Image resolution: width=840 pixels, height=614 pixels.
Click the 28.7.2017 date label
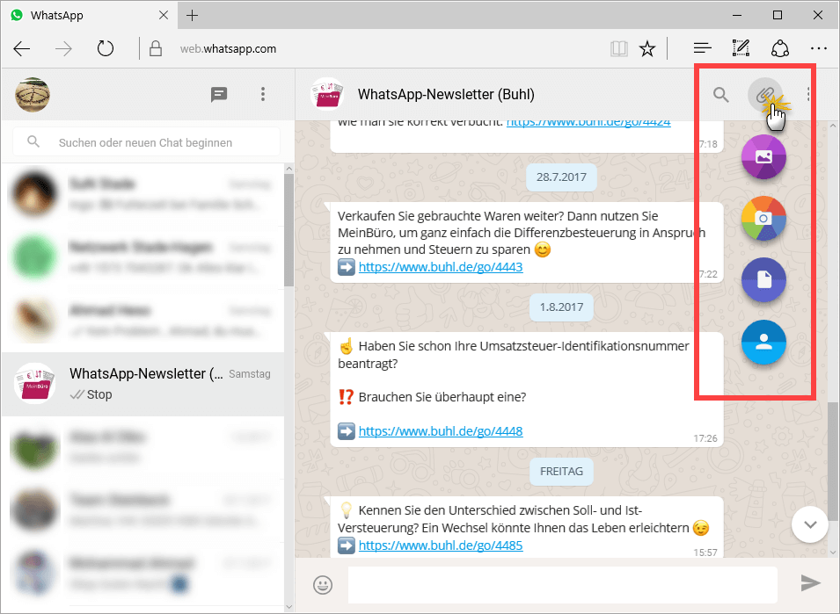(x=561, y=177)
